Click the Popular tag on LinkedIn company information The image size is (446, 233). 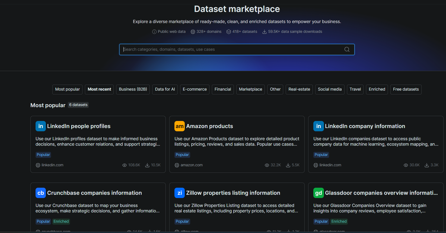coord(321,155)
